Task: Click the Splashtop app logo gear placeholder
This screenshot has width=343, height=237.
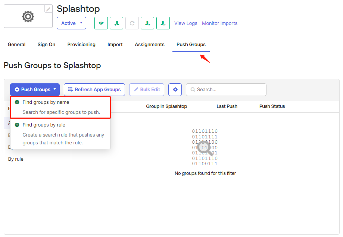Action: tap(28, 16)
